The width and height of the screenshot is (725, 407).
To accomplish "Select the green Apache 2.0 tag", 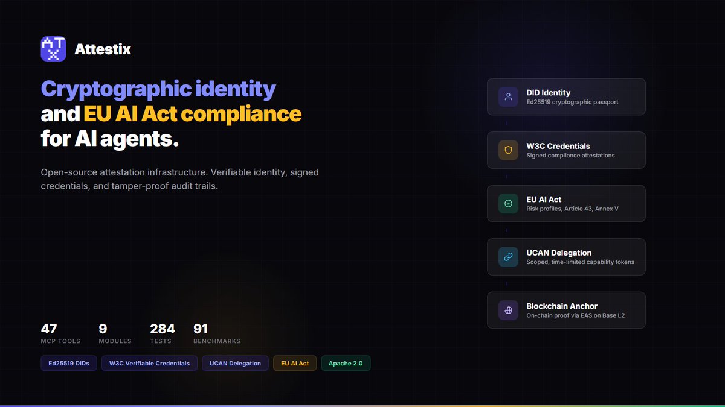I will point(346,363).
